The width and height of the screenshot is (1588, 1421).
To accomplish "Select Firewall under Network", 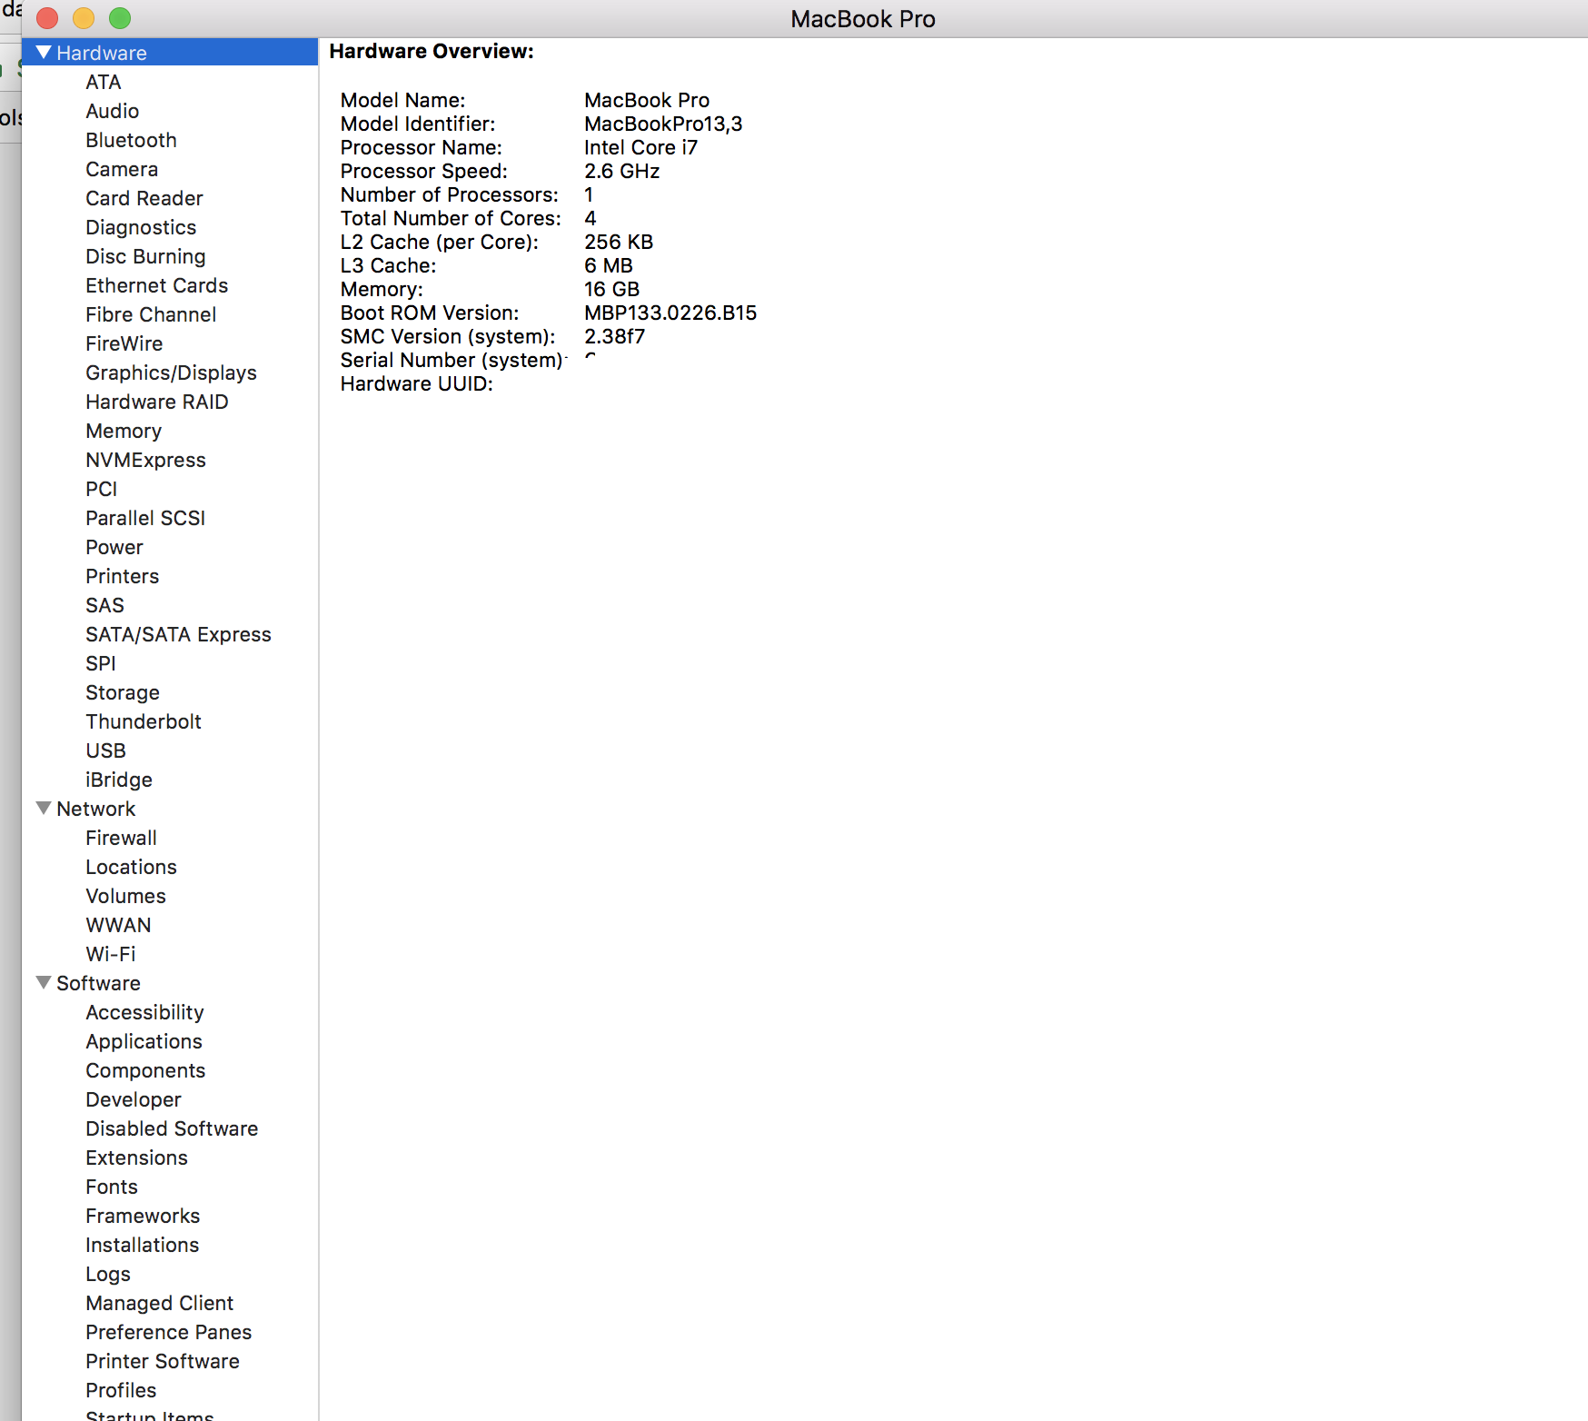I will point(121,838).
